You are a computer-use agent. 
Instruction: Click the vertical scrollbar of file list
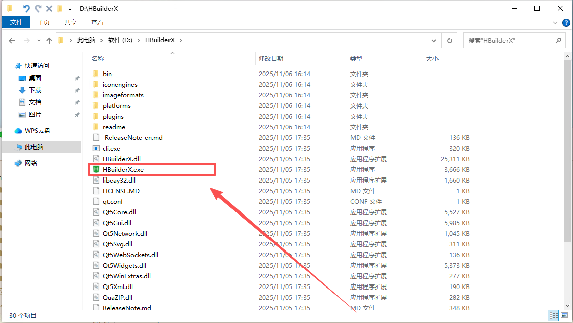[x=568, y=152]
